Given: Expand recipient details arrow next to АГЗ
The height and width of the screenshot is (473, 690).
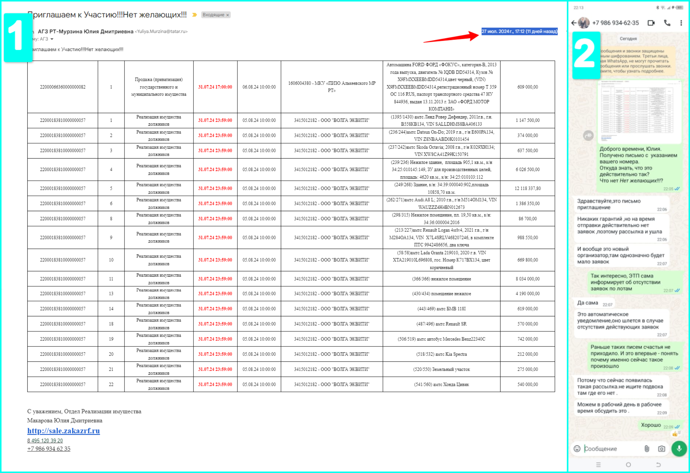Looking at the screenshot, I should tap(52, 39).
